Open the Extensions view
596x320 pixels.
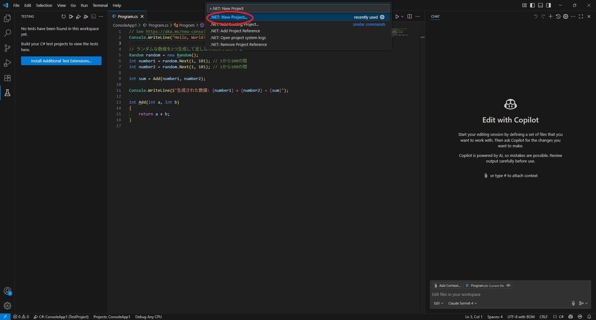[7, 78]
